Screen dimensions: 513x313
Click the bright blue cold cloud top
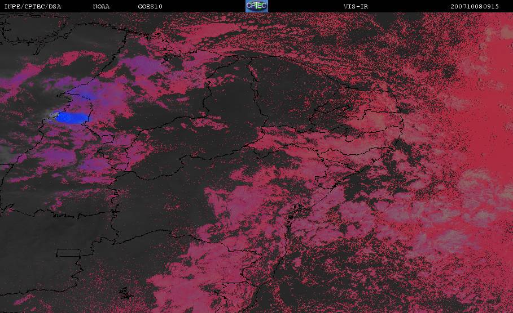pyautogui.click(x=71, y=118)
